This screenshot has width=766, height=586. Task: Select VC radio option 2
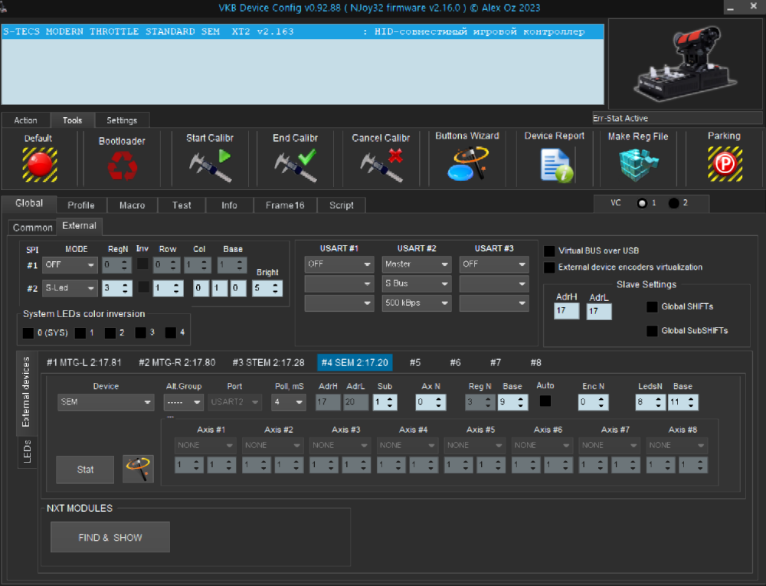(x=673, y=203)
